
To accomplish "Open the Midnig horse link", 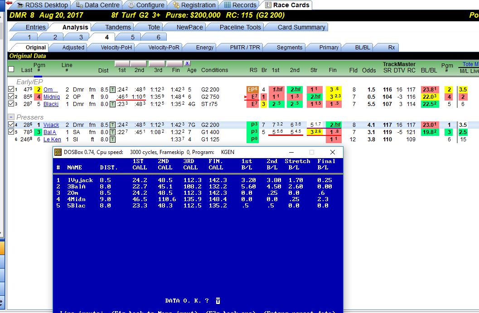I will (51, 97).
